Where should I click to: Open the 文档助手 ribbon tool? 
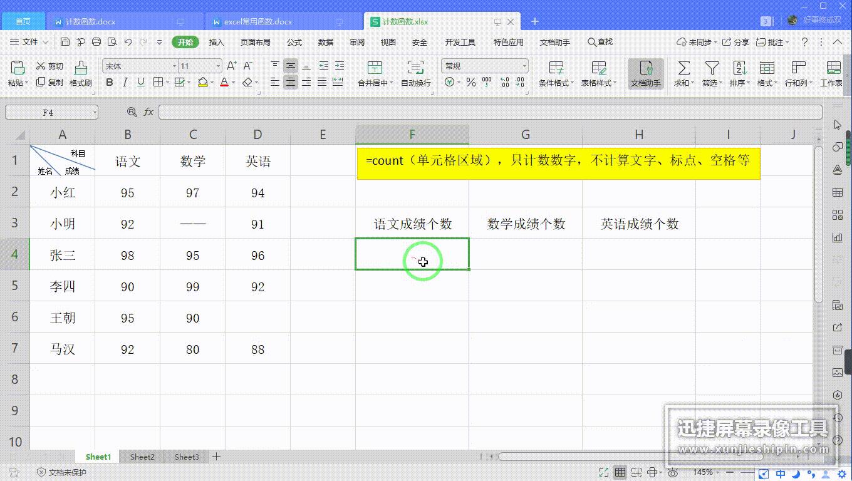646,74
